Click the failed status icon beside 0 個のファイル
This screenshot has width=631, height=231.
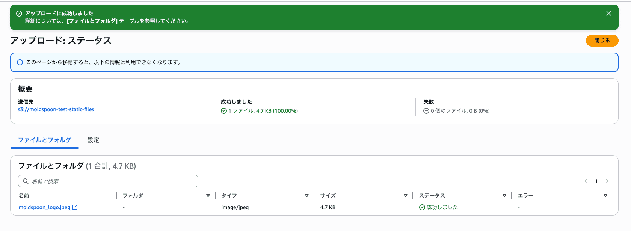click(x=426, y=111)
